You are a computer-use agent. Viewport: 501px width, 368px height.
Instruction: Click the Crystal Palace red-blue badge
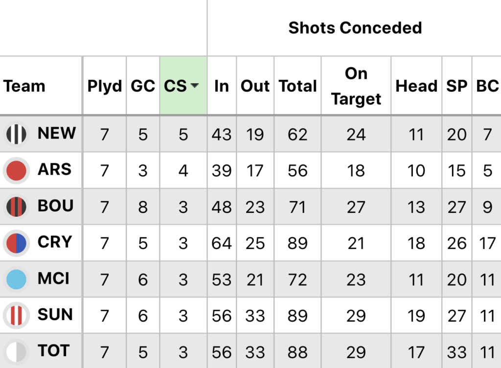(17, 243)
